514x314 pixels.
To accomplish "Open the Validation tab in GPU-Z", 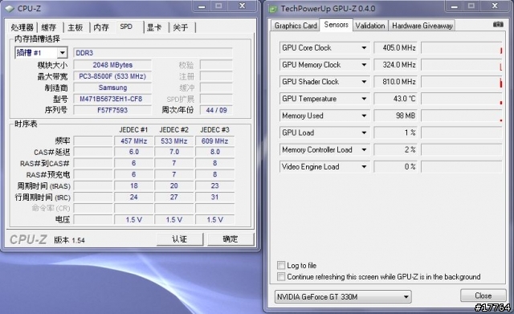I will pos(370,26).
